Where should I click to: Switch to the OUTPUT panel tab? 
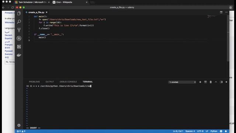[x=50, y=82]
